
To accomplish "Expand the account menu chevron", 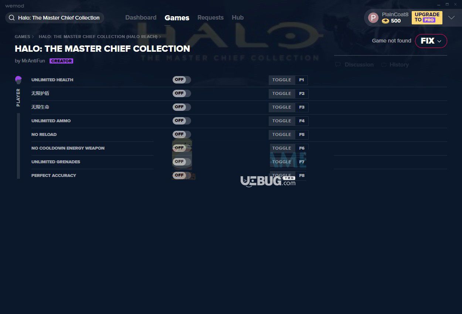I will coord(451,18).
